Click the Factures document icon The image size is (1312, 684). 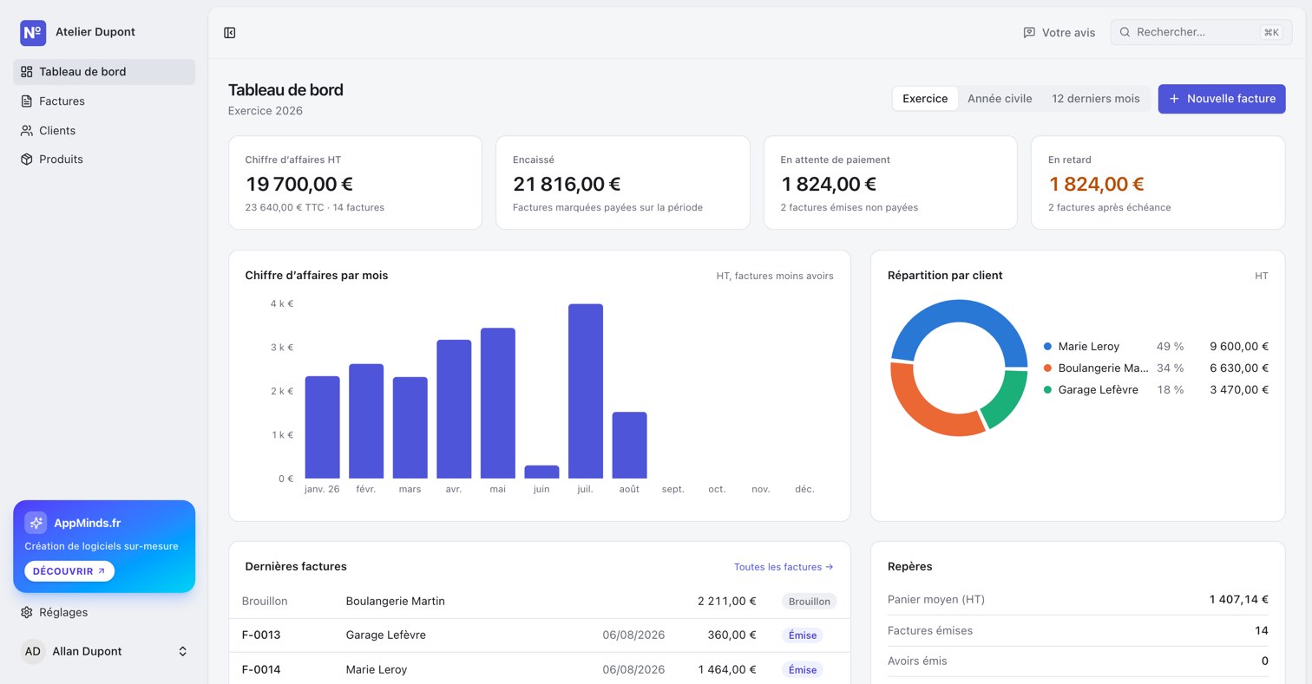pos(27,101)
